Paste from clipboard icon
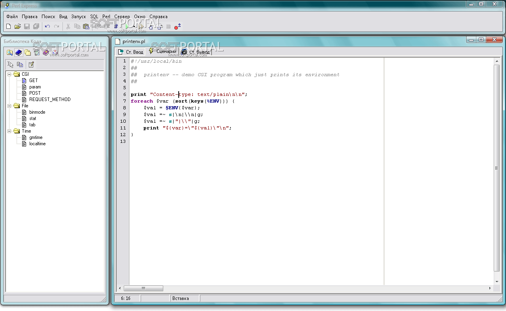The width and height of the screenshot is (506, 311). click(86, 26)
